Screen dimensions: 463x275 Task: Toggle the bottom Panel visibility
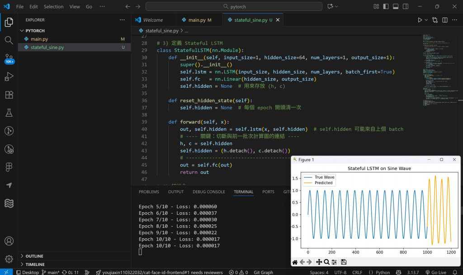point(396,7)
